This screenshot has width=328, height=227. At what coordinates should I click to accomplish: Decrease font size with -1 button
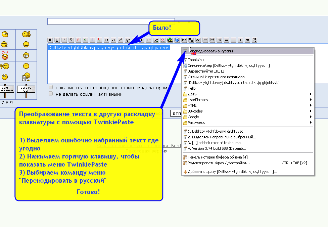113,40
